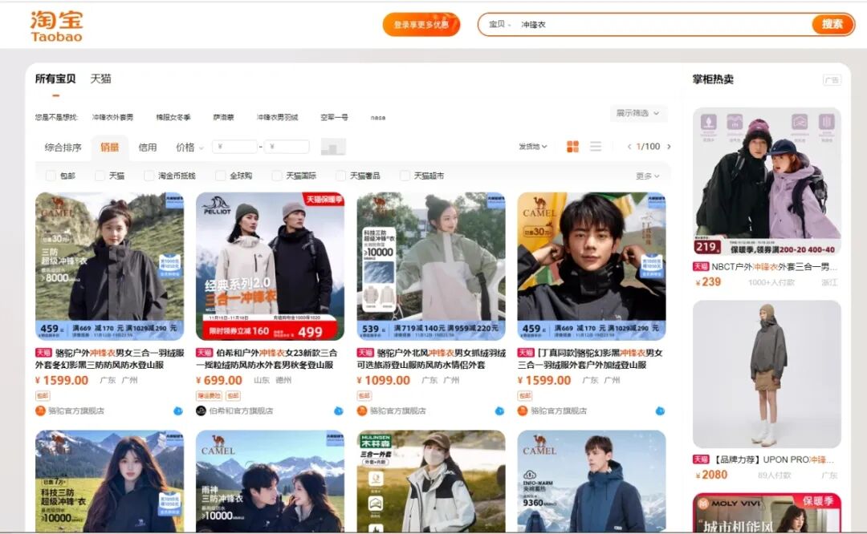This screenshot has width=867, height=534.
Task: Tick the 天猫国际 checkbox
Action: pos(277,176)
